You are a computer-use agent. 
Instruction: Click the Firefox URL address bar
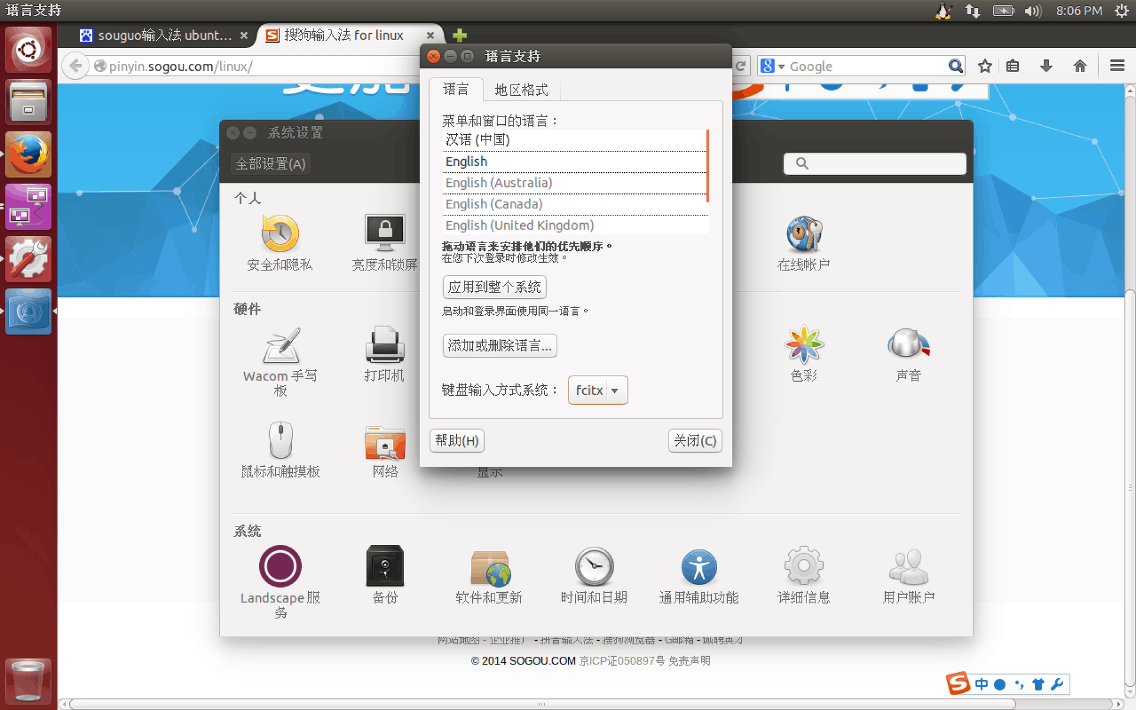point(254,66)
